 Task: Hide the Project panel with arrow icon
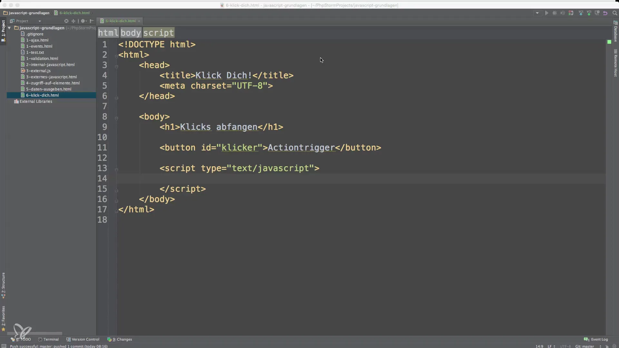pos(92,21)
